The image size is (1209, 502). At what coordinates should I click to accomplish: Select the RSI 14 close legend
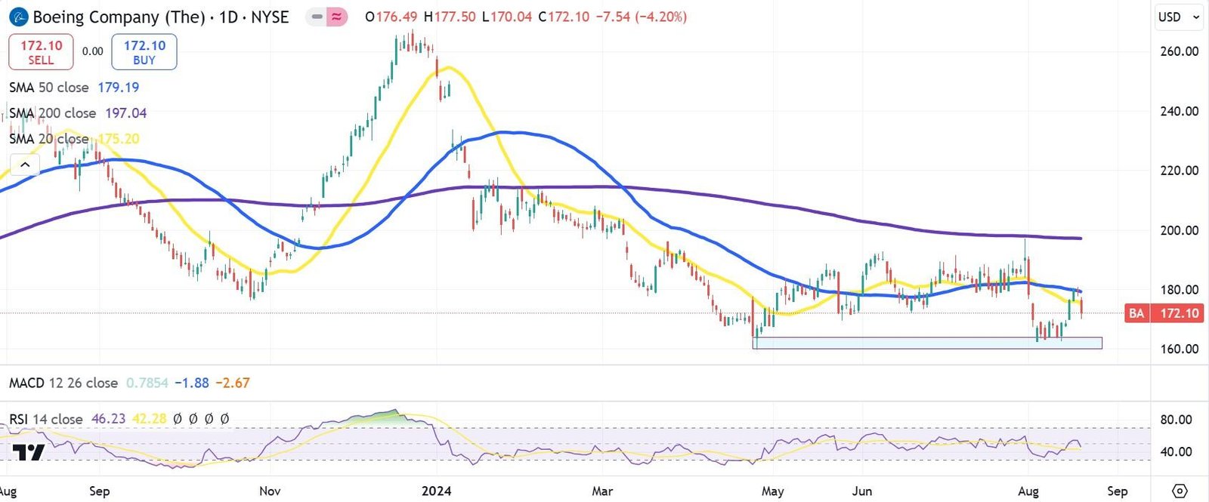46,419
